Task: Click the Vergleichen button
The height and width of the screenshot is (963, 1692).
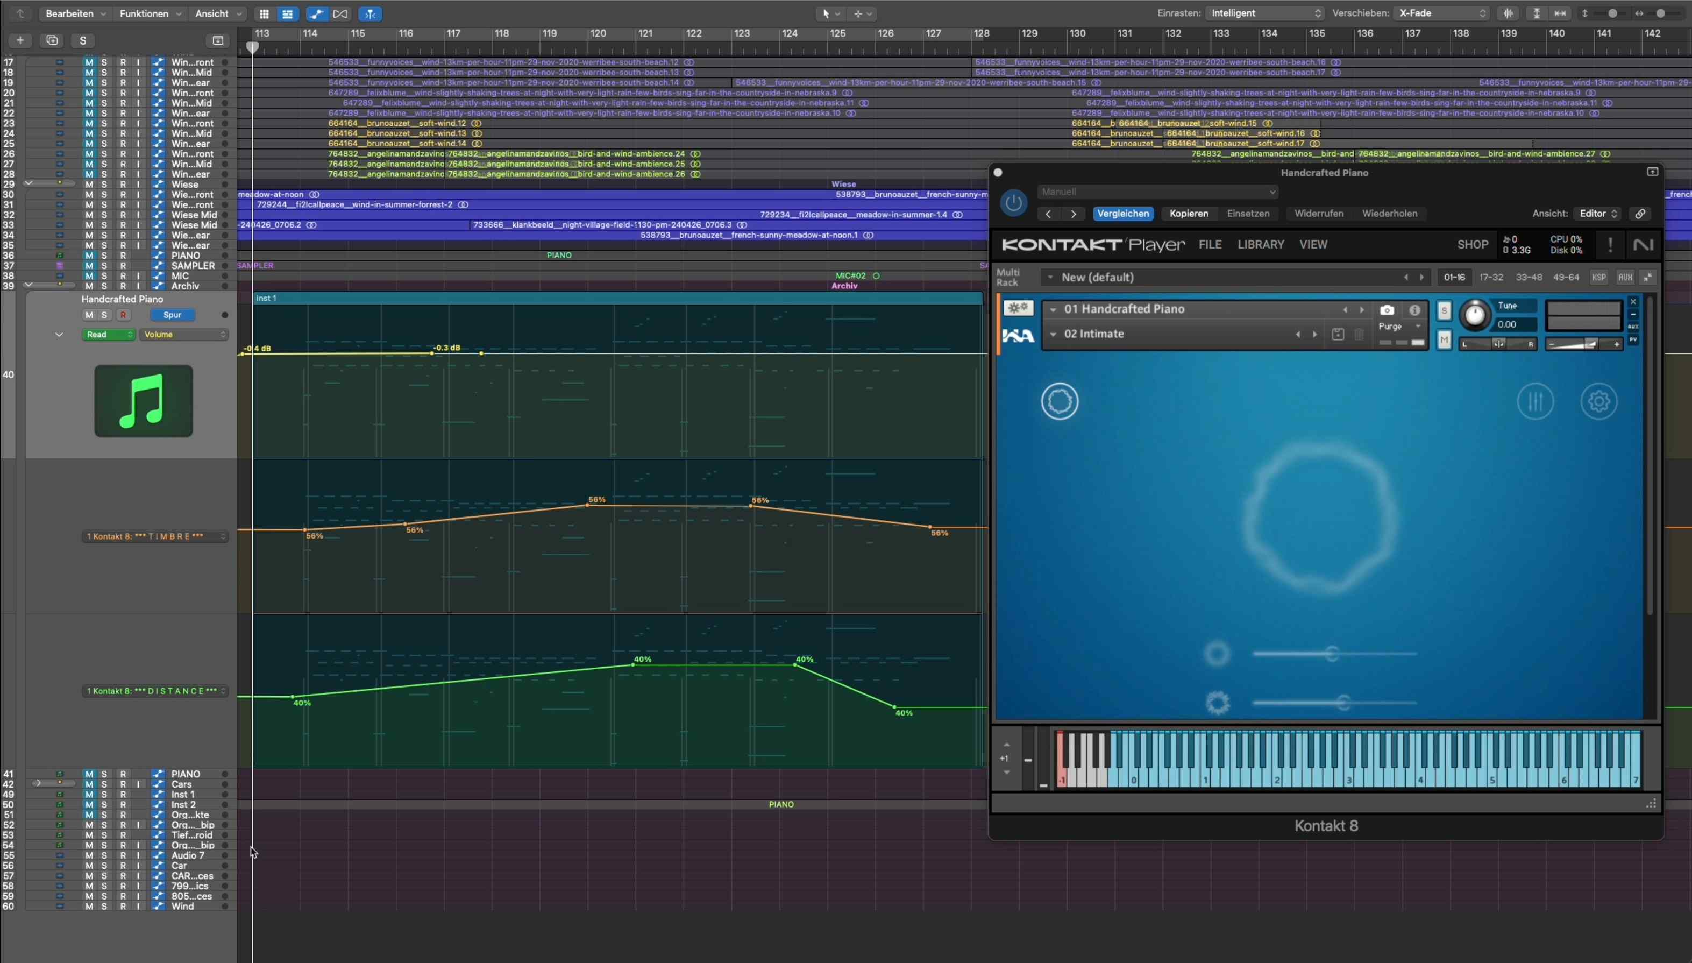Action: [x=1122, y=214]
